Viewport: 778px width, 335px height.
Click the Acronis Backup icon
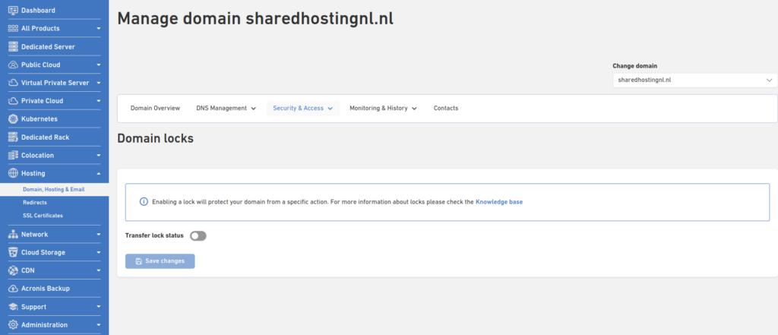pyautogui.click(x=13, y=289)
